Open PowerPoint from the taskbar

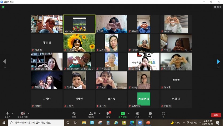pyautogui.click(x=148, y=123)
